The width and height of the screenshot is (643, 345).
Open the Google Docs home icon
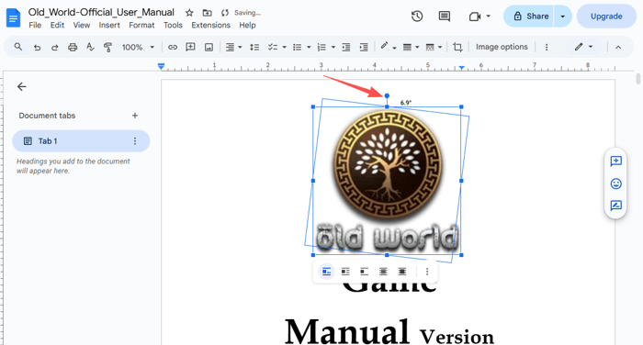pos(13,18)
